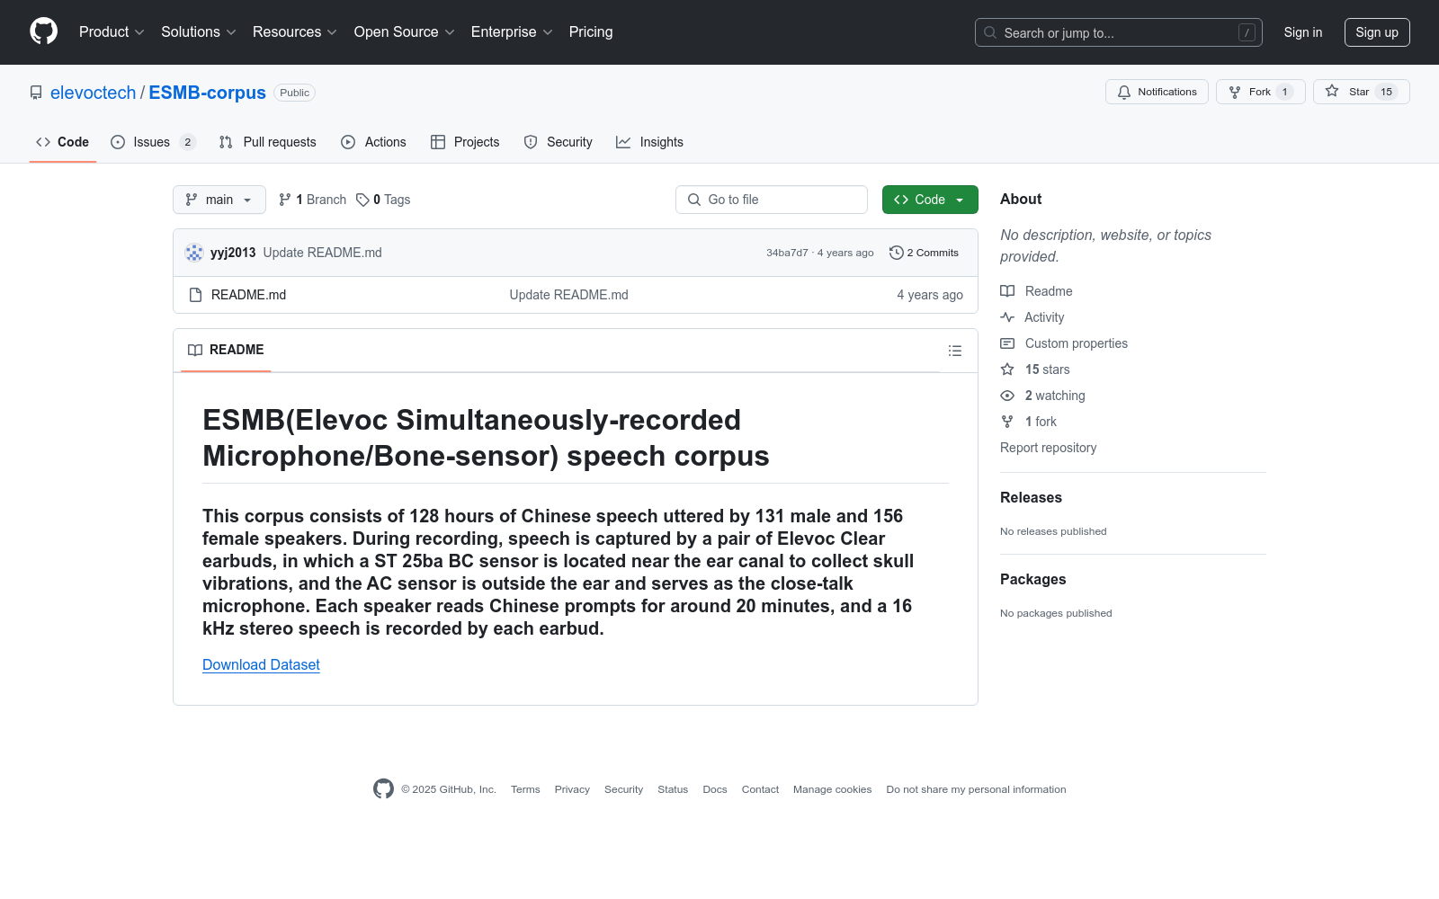Open the green Code dropdown button
1439x899 pixels.
pos(930,200)
